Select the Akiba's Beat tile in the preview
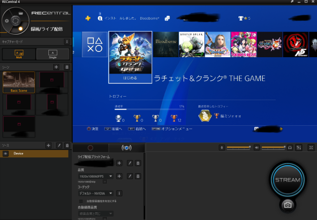Screen dimensions: 317x220 (244, 44)
